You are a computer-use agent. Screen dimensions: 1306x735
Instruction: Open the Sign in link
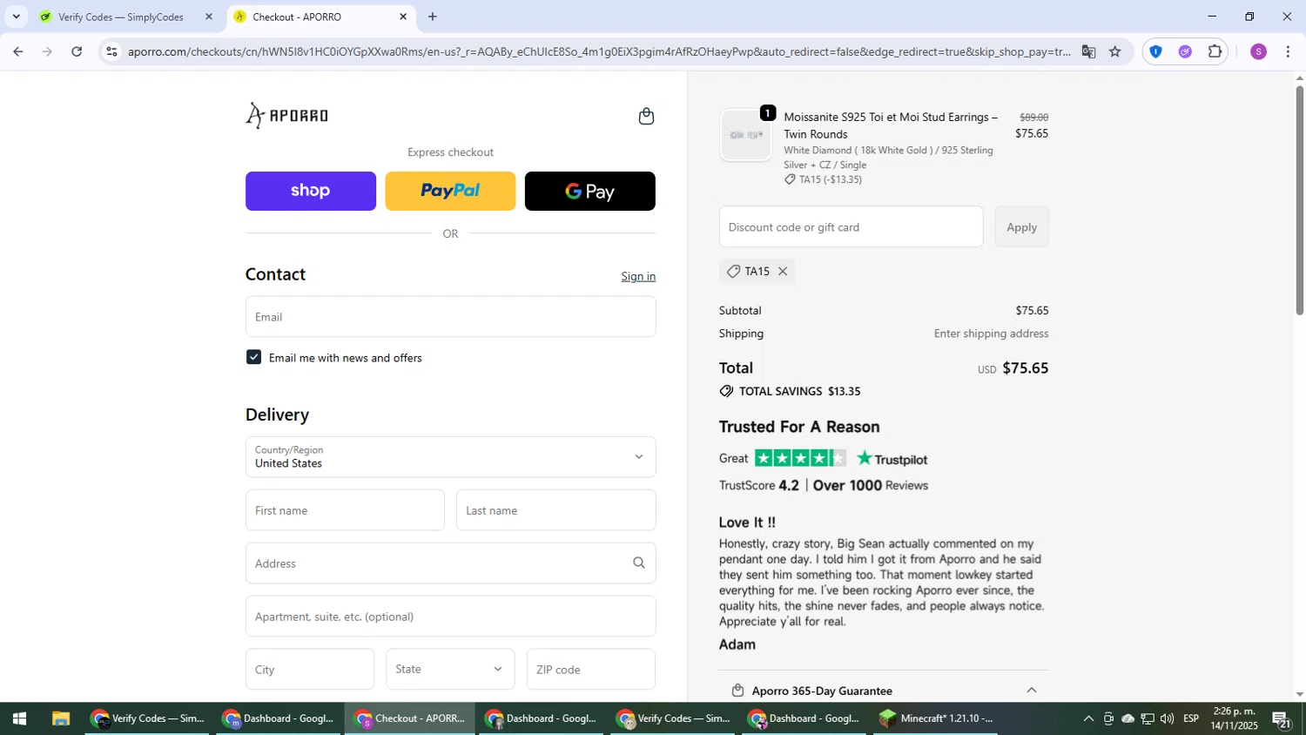point(638,276)
